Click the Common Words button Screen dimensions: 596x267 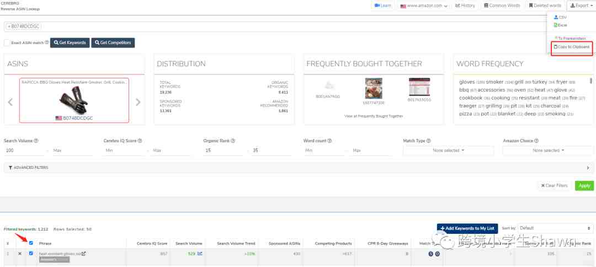pos(502,6)
